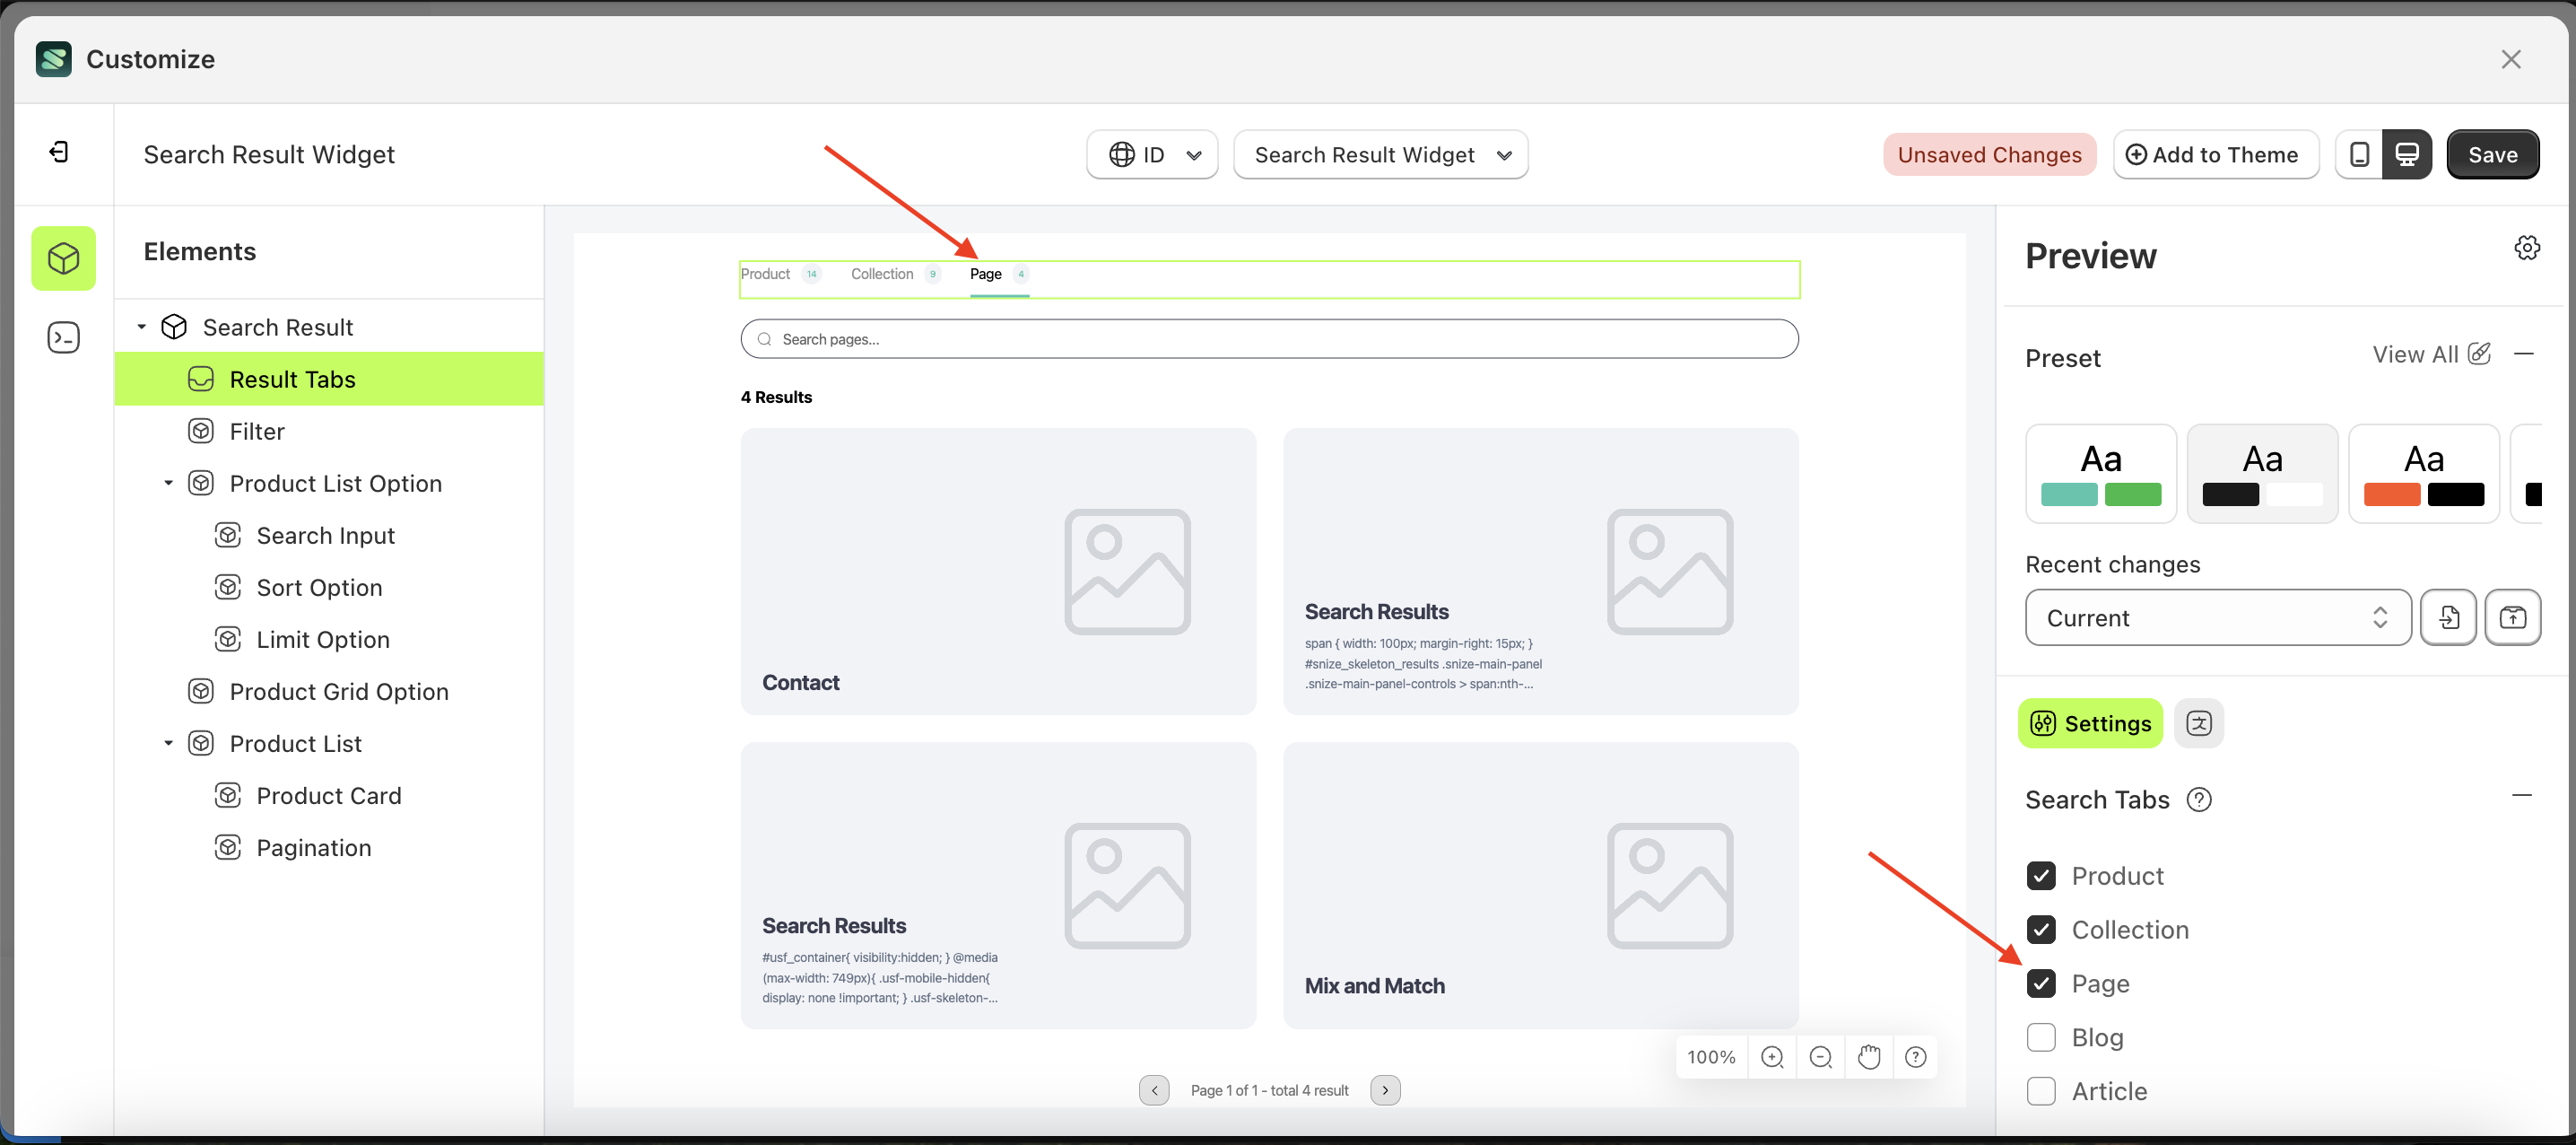Screen dimensions: 2576x1145
Task: Select the orange and red preset swatch
Action: [2423, 474]
